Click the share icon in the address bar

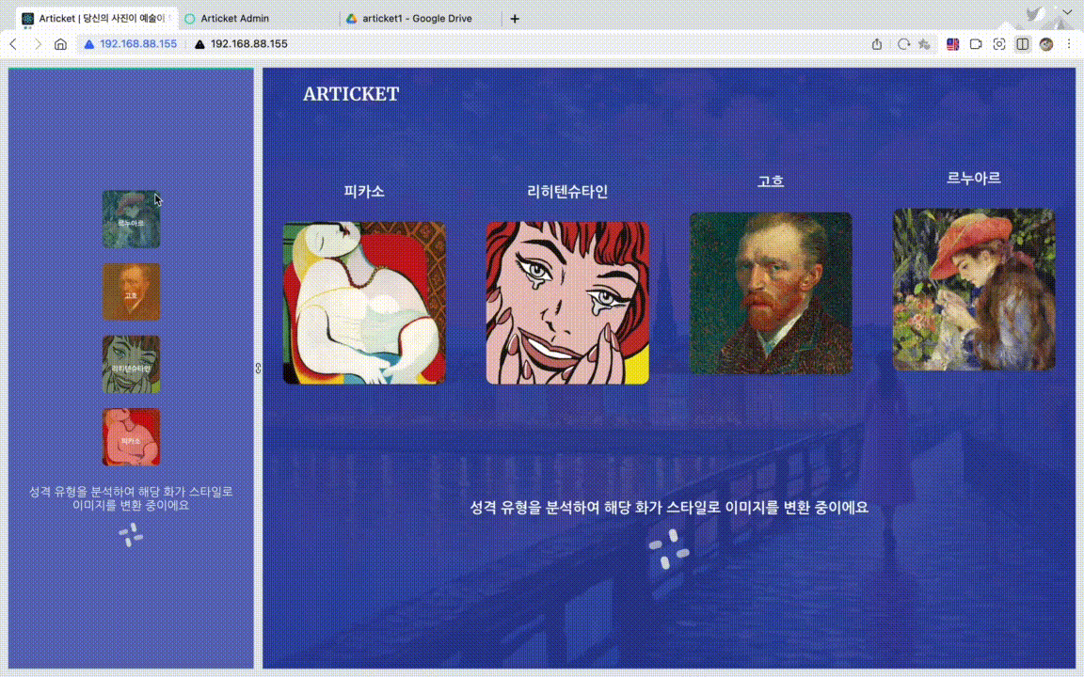click(x=877, y=44)
